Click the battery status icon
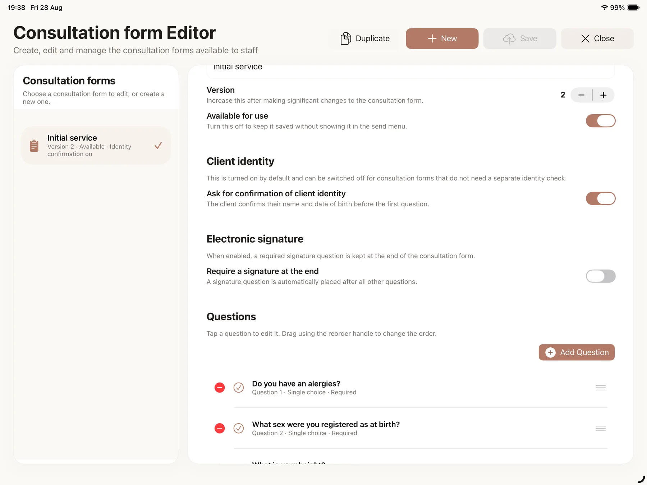The height and width of the screenshot is (485, 647). [x=633, y=8]
